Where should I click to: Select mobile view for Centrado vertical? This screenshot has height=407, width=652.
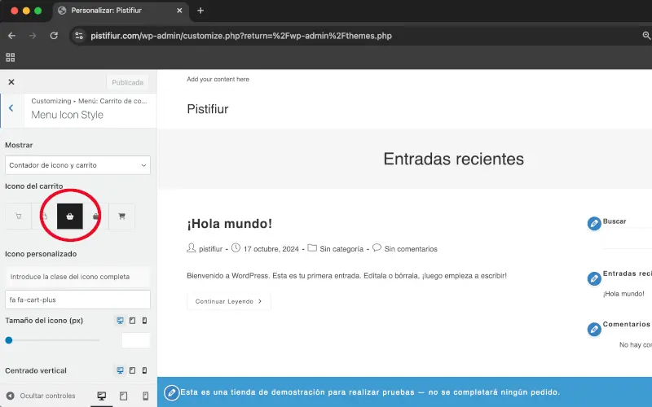(144, 370)
